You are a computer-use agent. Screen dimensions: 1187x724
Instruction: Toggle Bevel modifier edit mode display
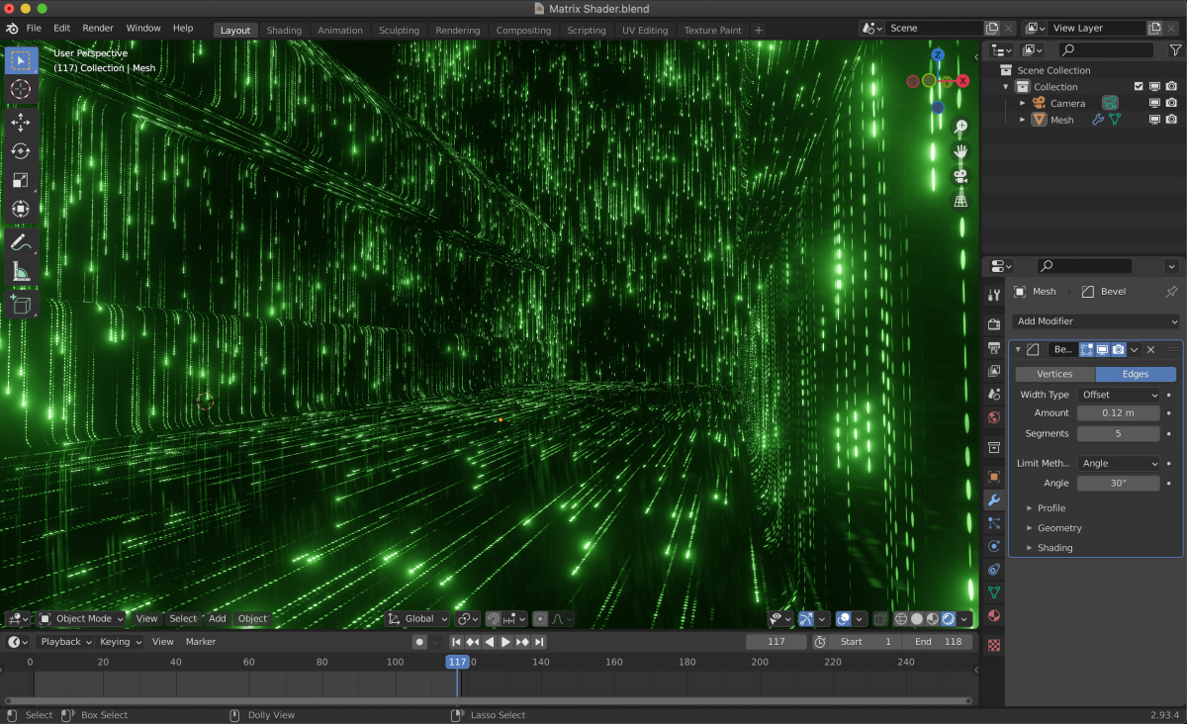click(1087, 349)
